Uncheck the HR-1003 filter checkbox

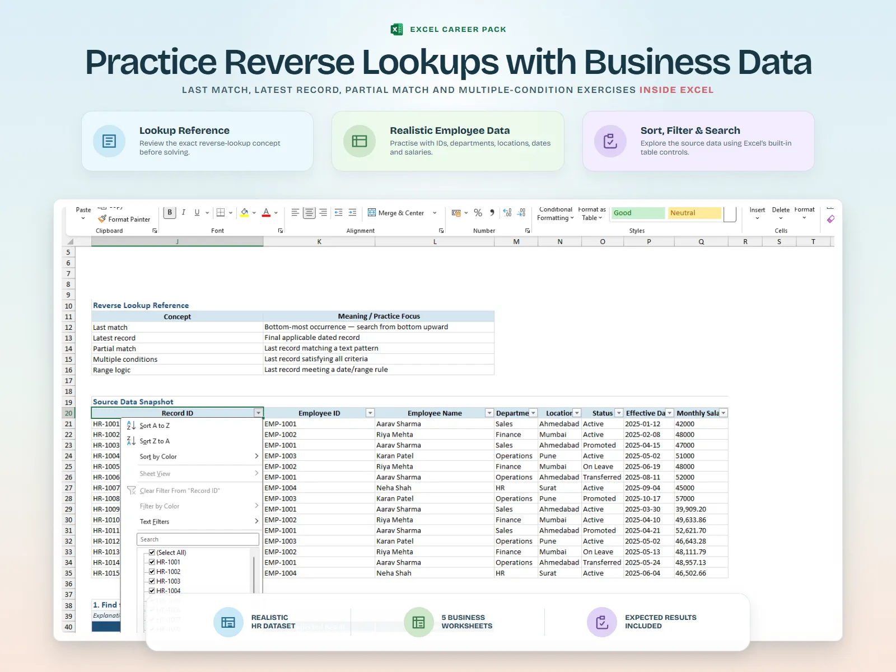[x=152, y=581]
